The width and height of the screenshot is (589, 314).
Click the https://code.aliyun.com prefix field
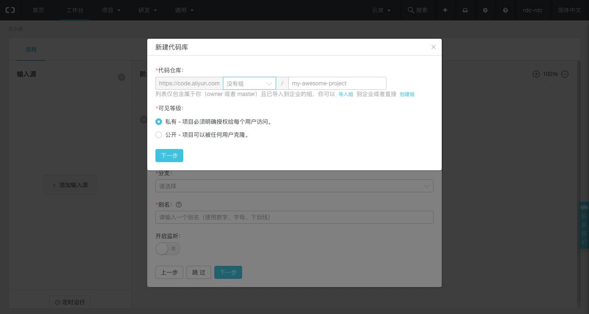pos(189,83)
